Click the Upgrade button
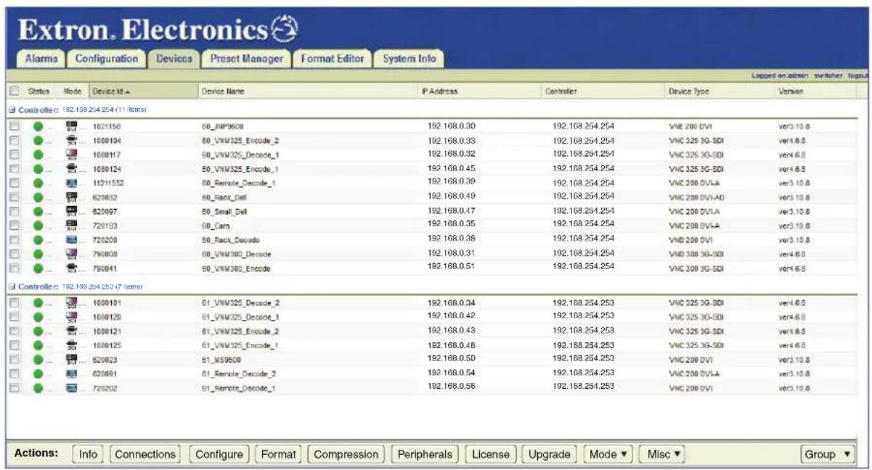872x470 pixels. click(549, 454)
